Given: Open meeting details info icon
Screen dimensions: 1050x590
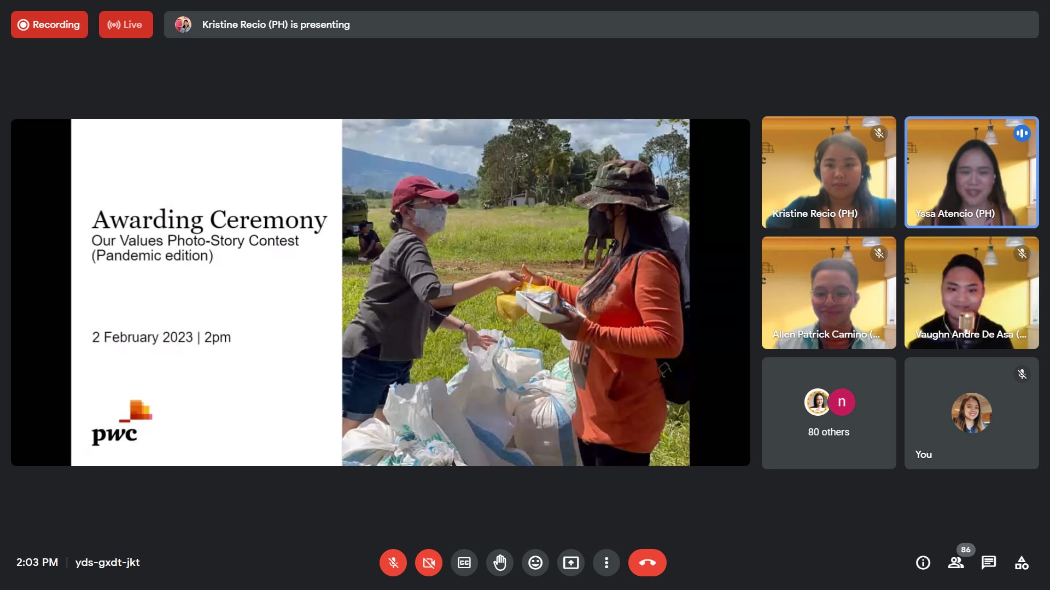Looking at the screenshot, I should tap(923, 563).
